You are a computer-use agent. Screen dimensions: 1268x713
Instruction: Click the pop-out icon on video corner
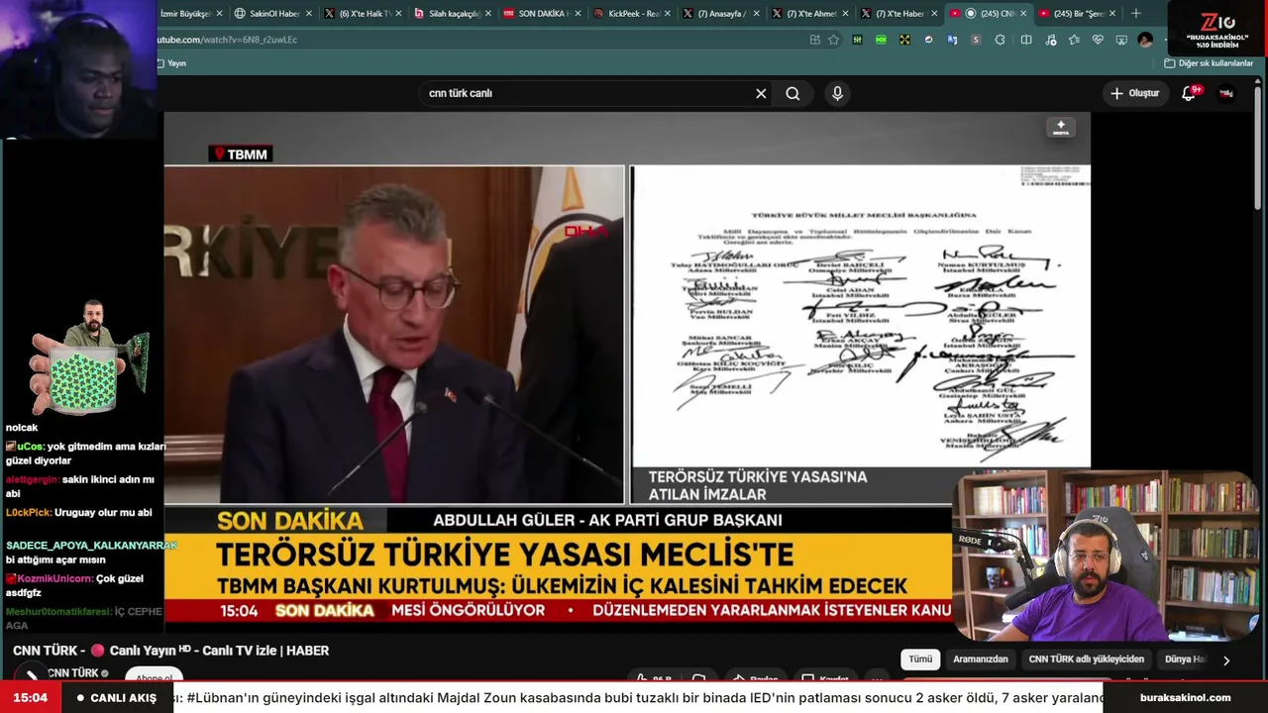pyautogui.click(x=1061, y=128)
